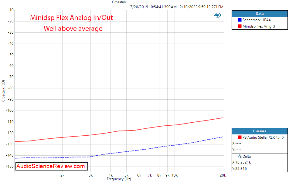This screenshot has width=289, height=182.
Task: Click the 3k tick on the frequency axis
Action: tap(91, 175)
